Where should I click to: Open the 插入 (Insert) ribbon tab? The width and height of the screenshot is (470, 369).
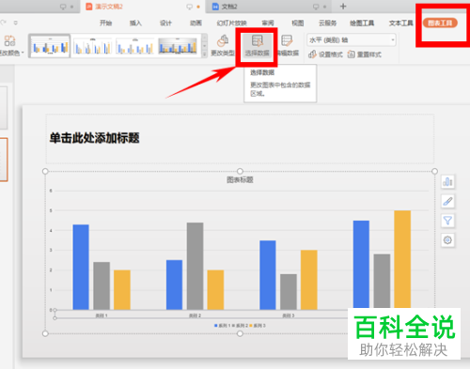coord(135,23)
